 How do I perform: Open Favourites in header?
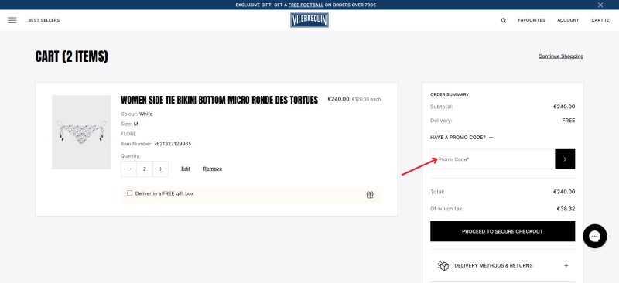click(532, 20)
